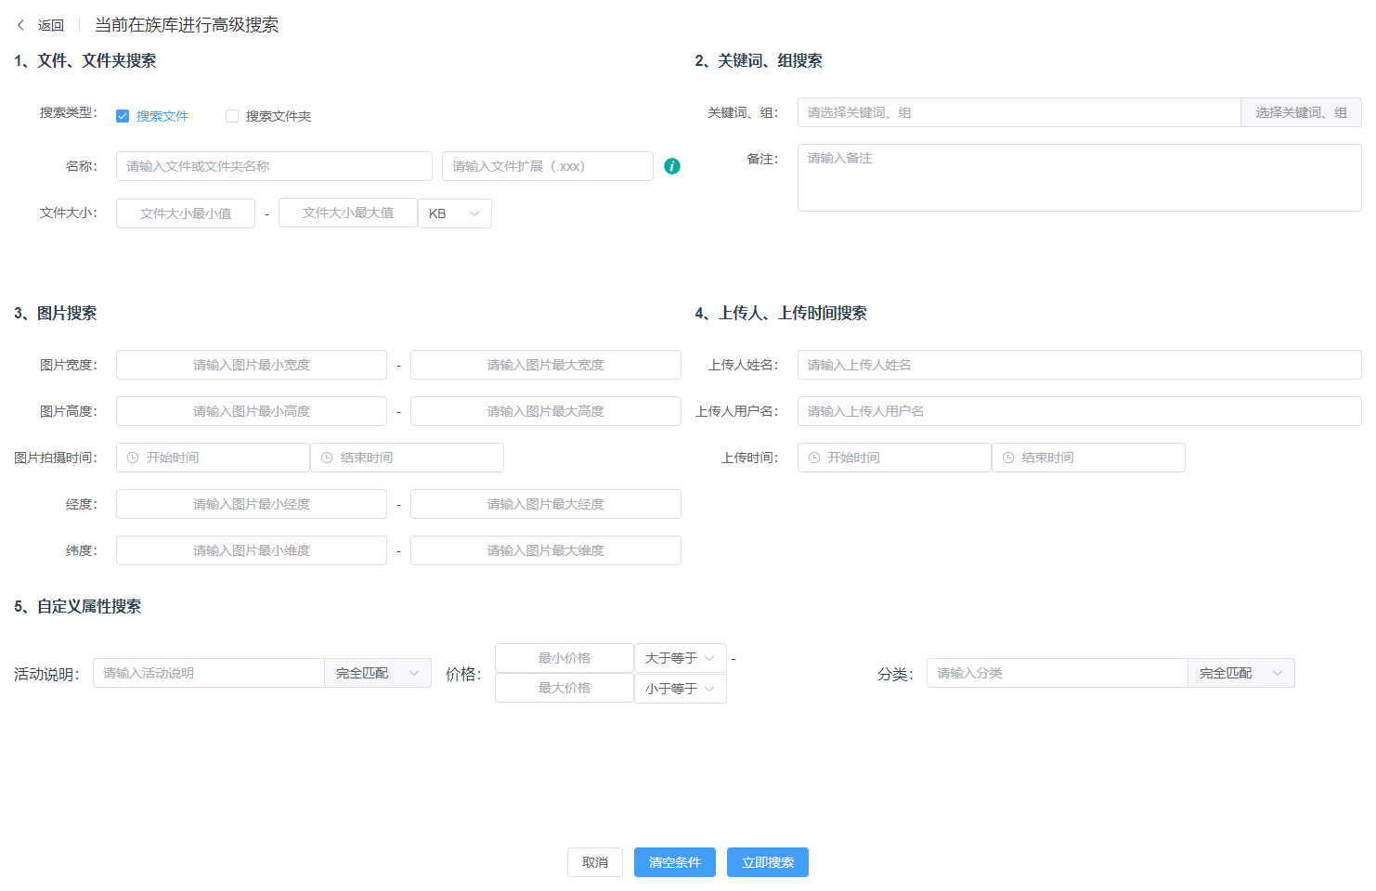Click the back chevron icon beside 返回
This screenshot has width=1376, height=891.
[20, 25]
